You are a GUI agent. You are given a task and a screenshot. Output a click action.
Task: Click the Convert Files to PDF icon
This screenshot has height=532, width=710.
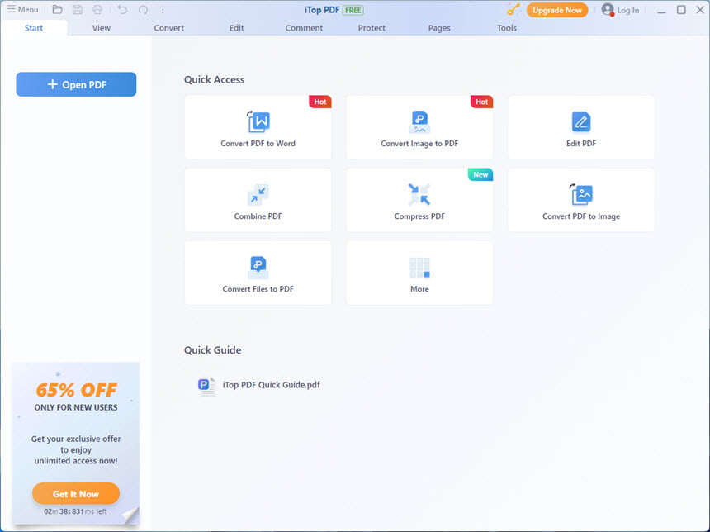click(x=258, y=267)
